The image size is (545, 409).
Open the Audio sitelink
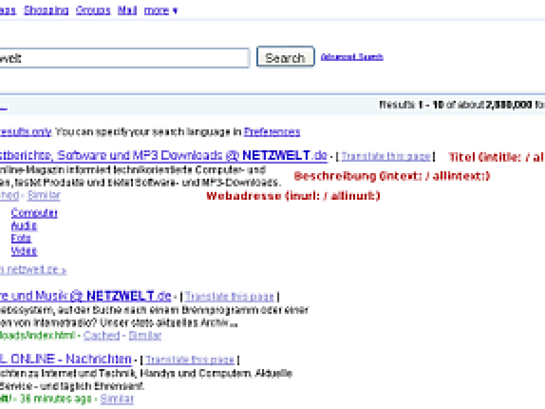[x=24, y=226]
